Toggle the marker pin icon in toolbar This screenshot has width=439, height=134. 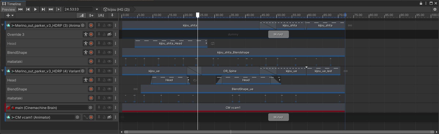point(112,15)
